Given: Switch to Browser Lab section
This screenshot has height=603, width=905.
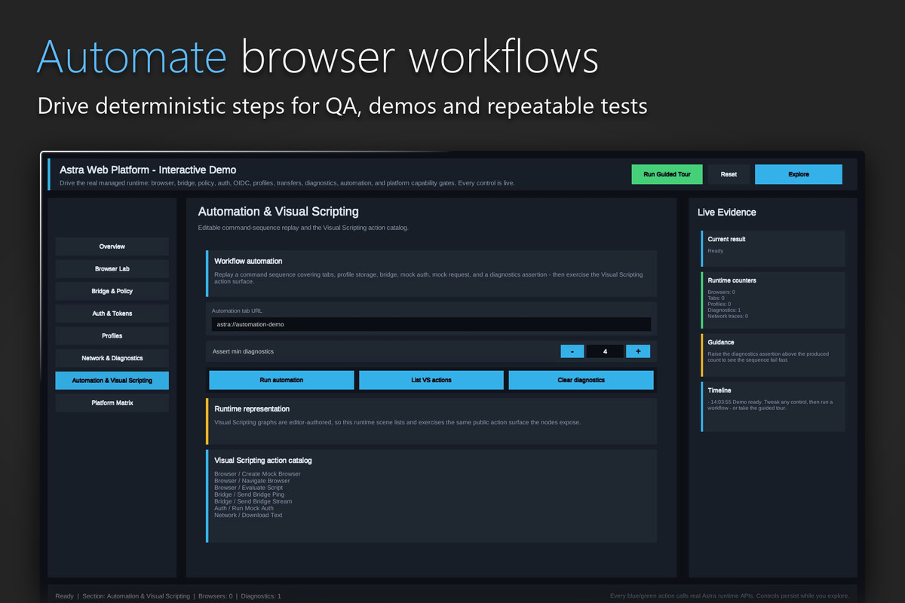Looking at the screenshot, I should (112, 269).
